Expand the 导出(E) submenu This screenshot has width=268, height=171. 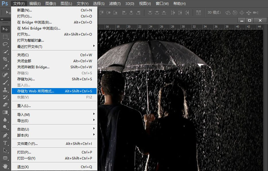coord(54,121)
